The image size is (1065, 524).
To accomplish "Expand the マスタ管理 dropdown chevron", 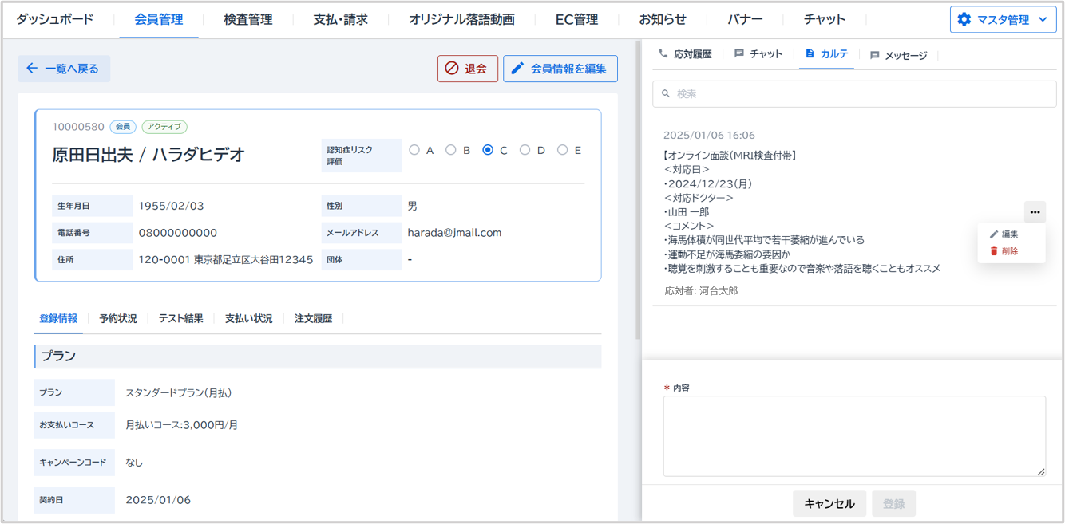I will [1043, 19].
